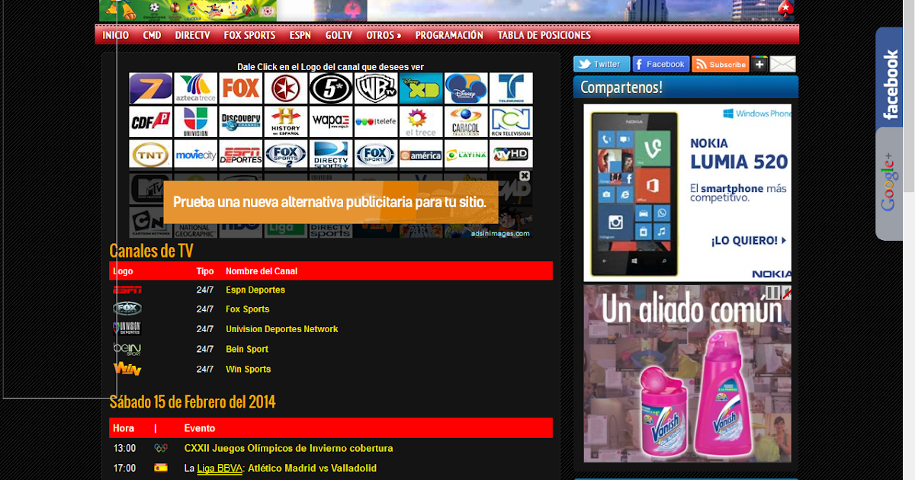Click the beIN Sport logo in table

point(127,349)
